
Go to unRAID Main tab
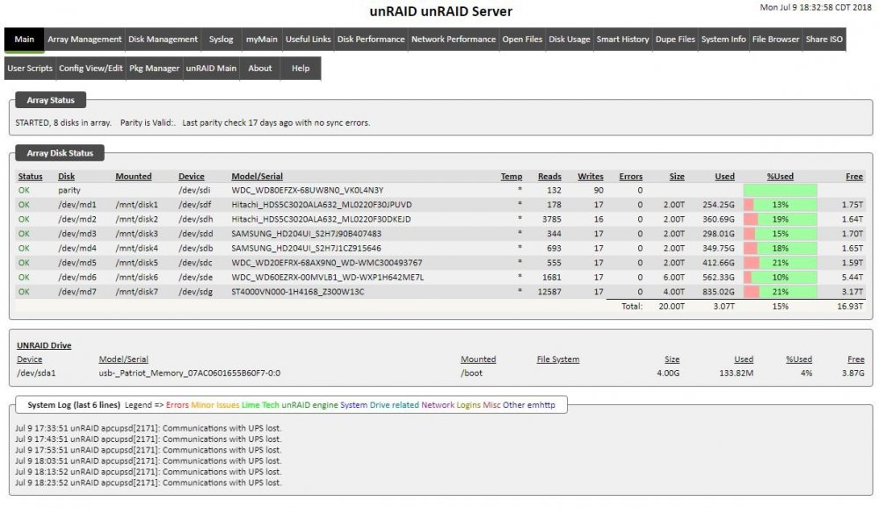[x=211, y=69]
